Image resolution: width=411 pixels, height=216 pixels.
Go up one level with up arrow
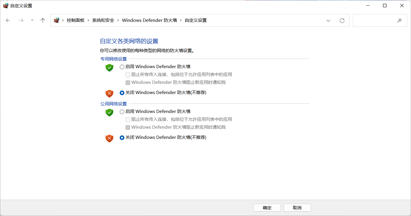[43, 20]
